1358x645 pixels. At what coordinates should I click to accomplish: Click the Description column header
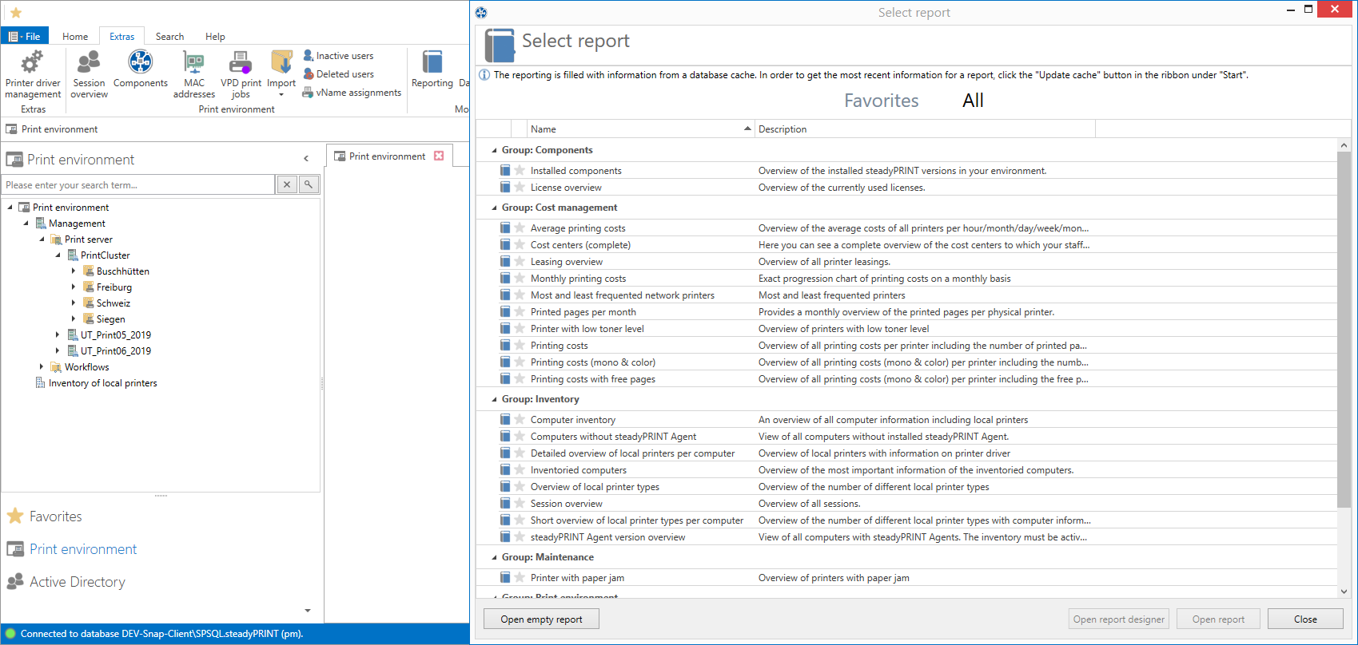pyautogui.click(x=925, y=129)
